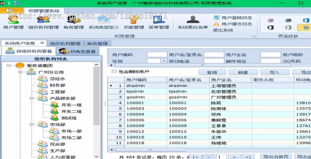311x159 pixels.
Task: Select 按角色查看 tab
Action: pos(77,51)
